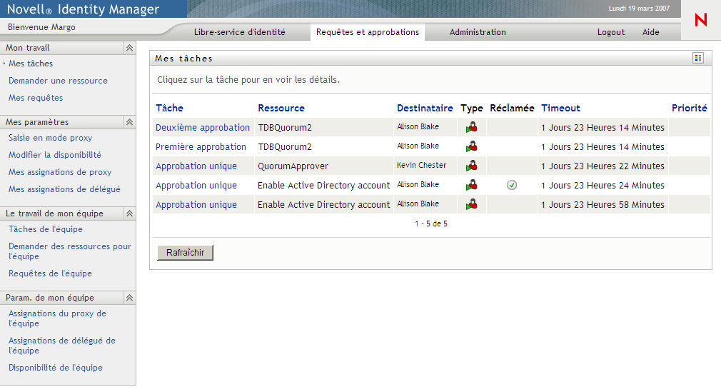This screenshot has height=392, width=721.
Task: Open Assignations du proxy de l'équipe
Action: pyautogui.click(x=58, y=318)
